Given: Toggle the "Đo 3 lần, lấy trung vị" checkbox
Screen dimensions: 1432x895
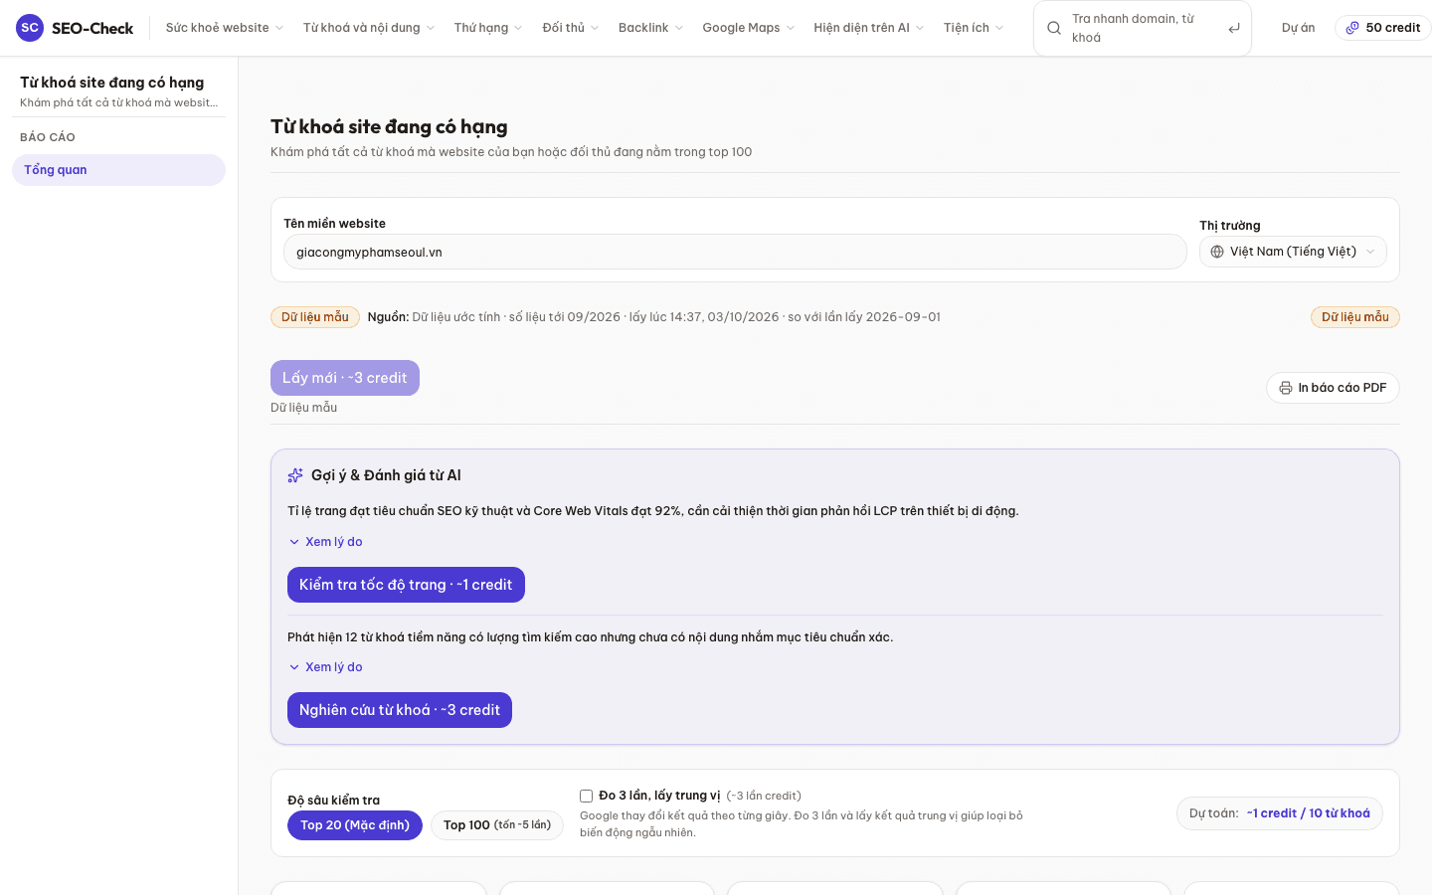Looking at the screenshot, I should pyautogui.click(x=587, y=796).
